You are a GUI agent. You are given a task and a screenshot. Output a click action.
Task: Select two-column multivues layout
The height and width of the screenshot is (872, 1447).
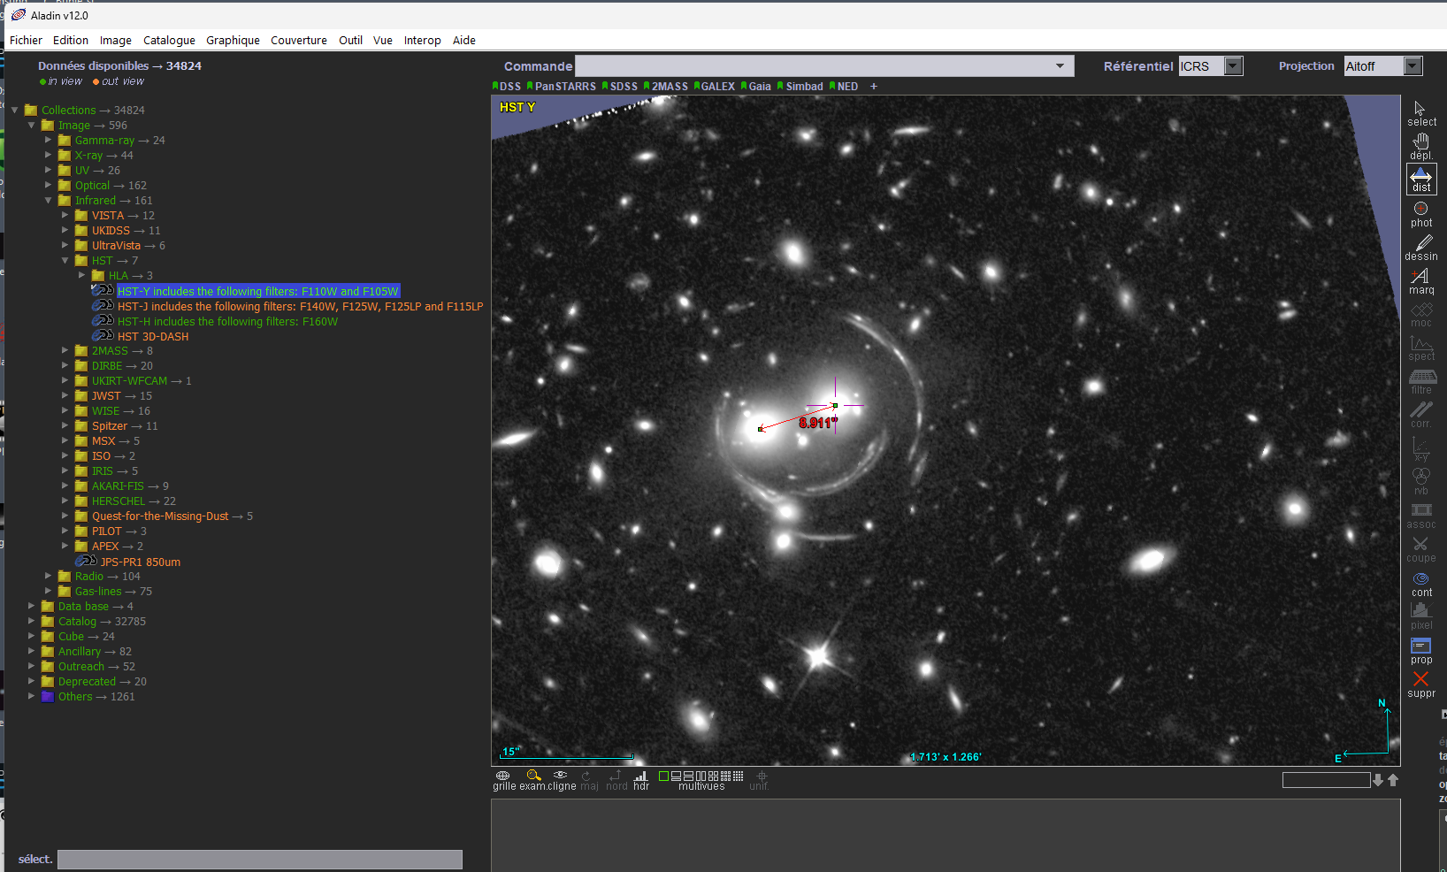[701, 776]
